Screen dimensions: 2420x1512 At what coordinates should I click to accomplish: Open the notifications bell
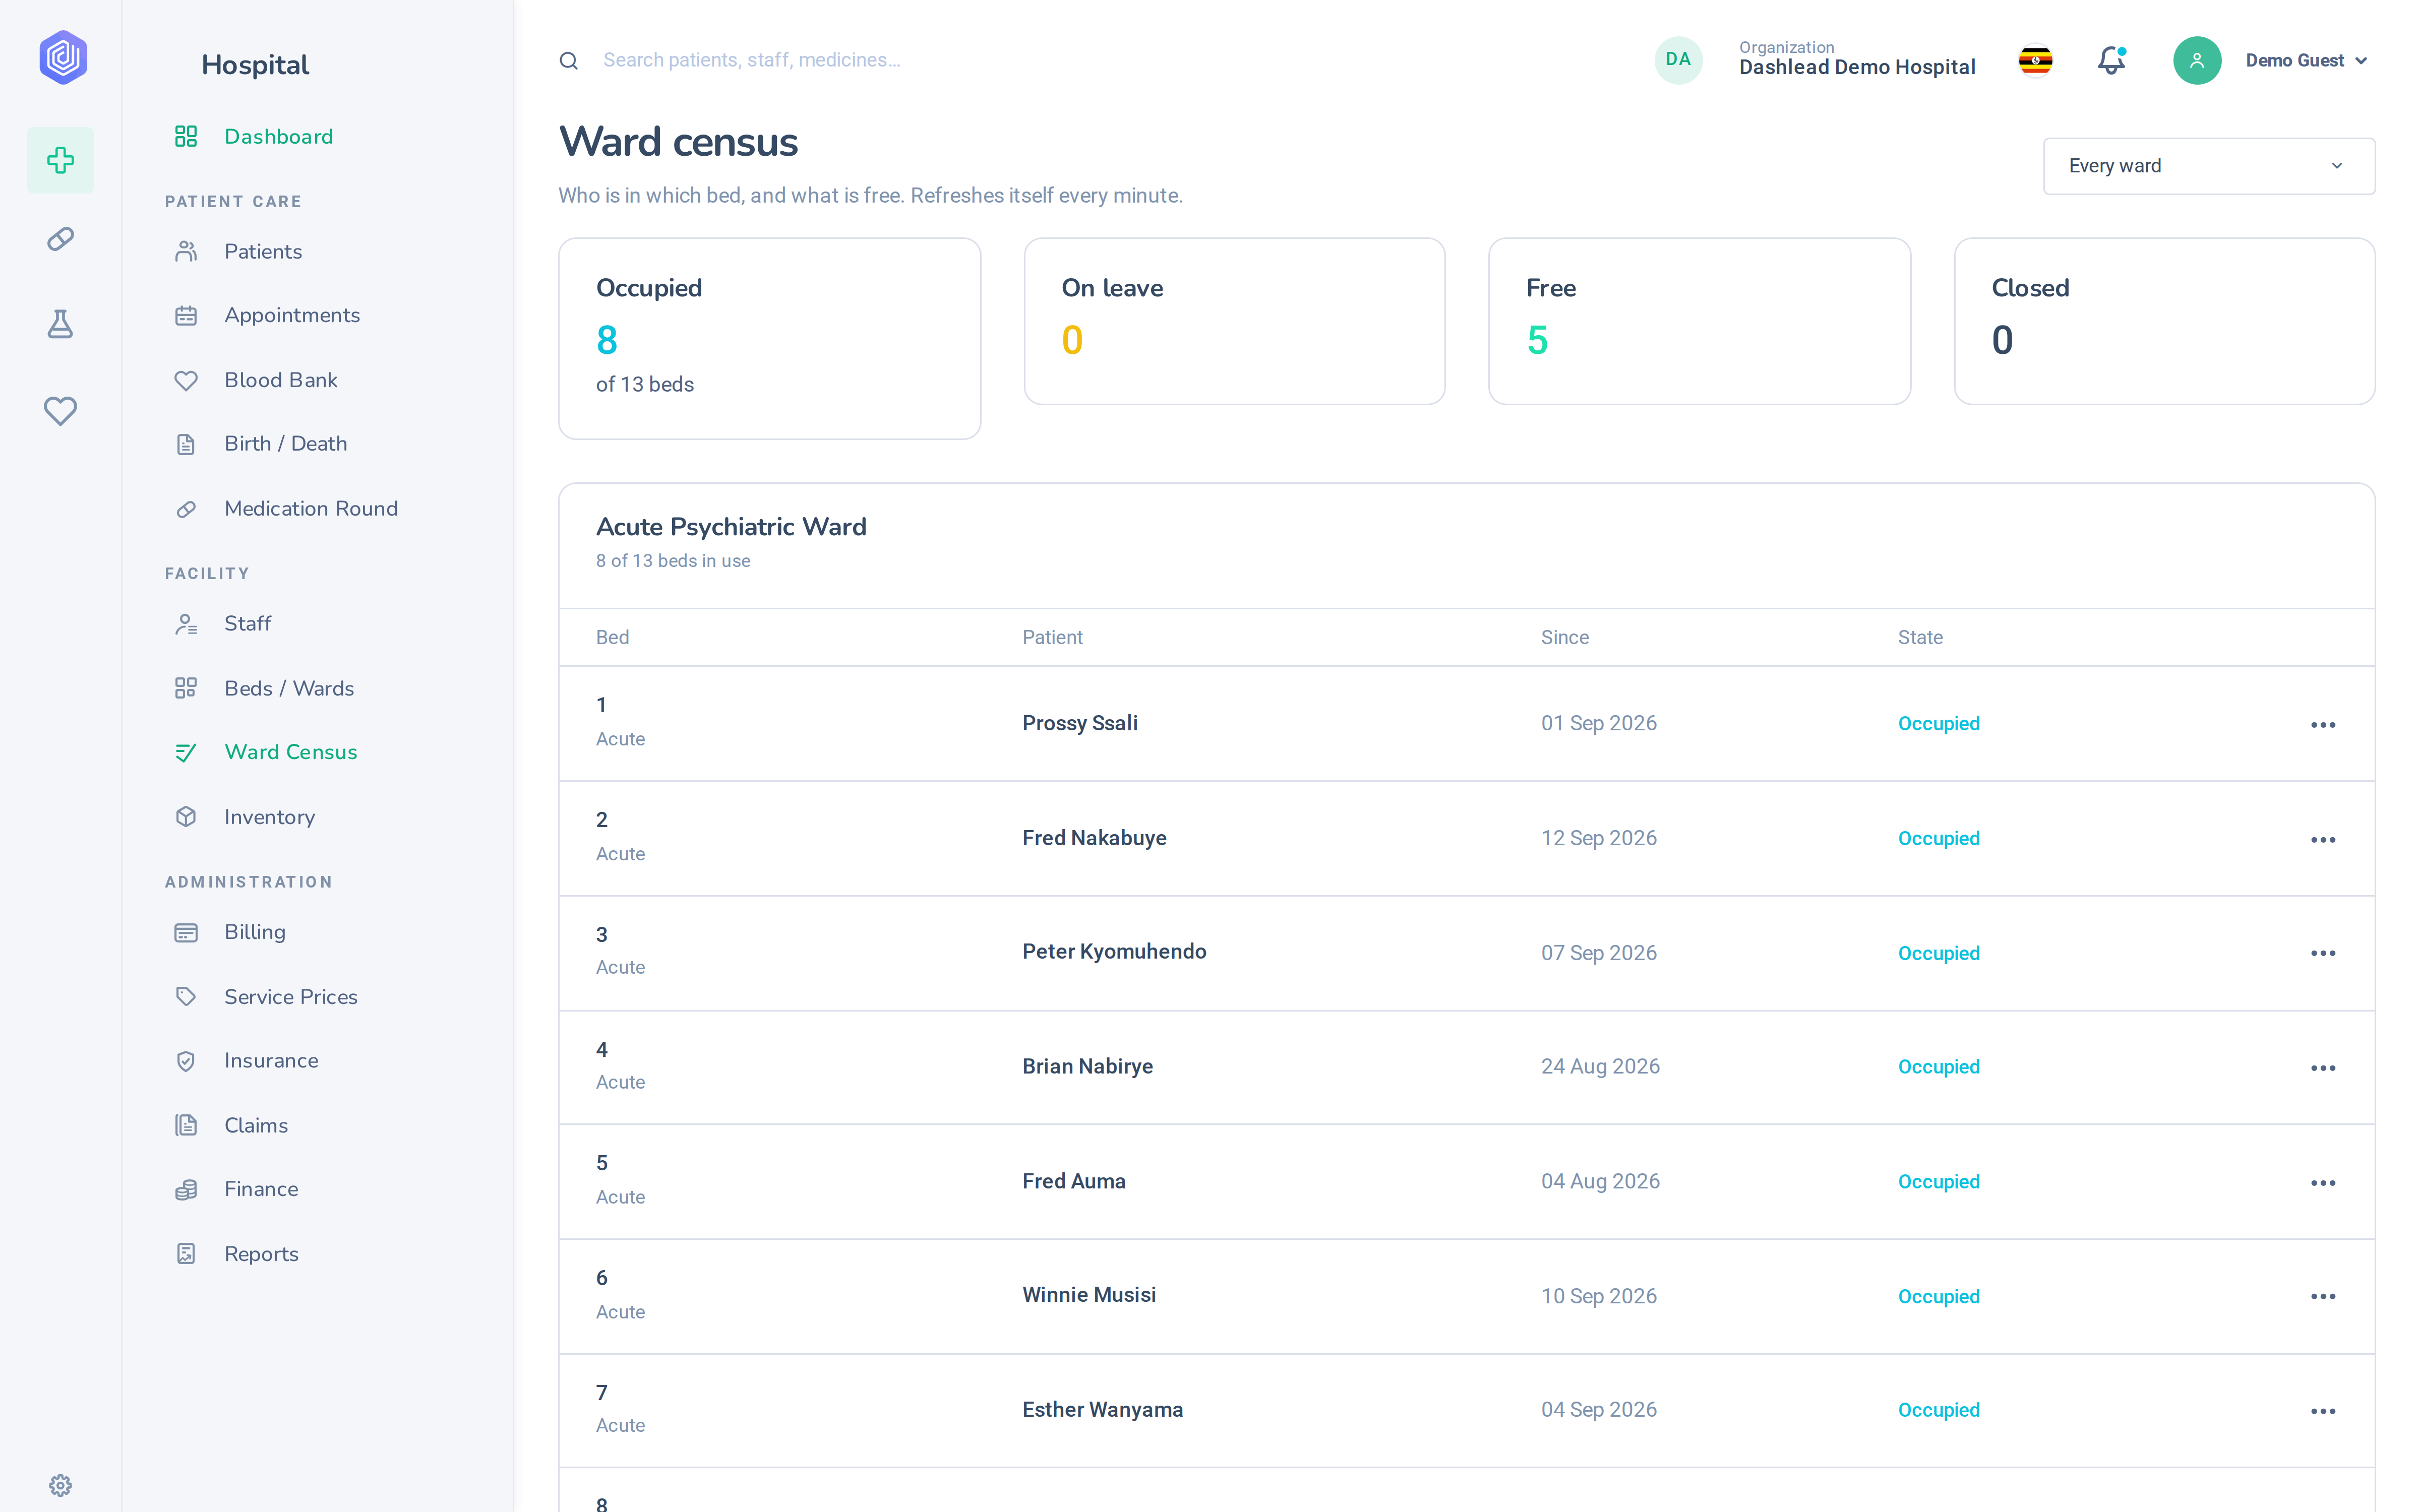pos(2111,60)
